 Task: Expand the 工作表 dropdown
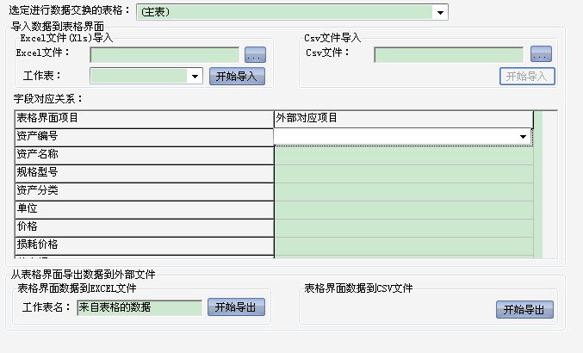pyautogui.click(x=195, y=76)
